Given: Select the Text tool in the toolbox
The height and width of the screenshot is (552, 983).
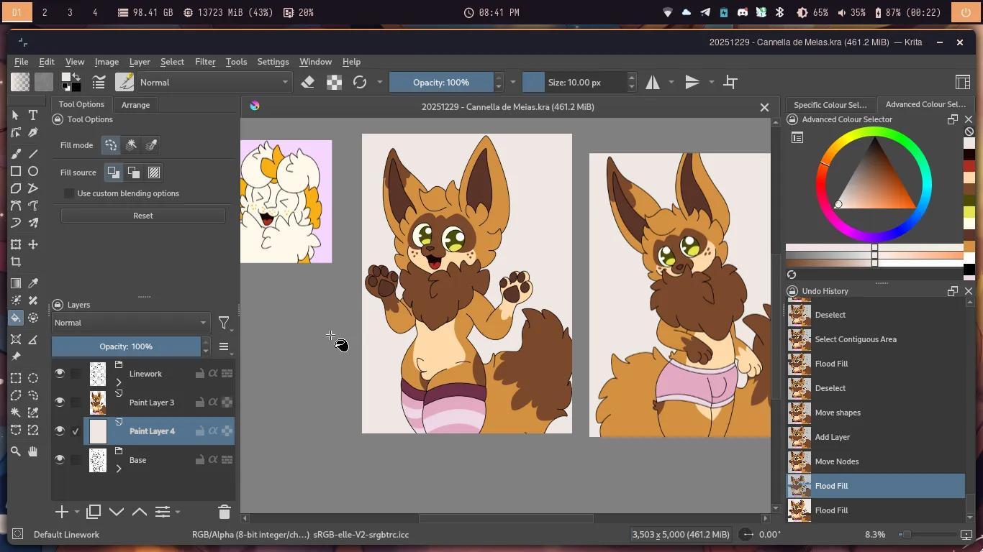Looking at the screenshot, I should pyautogui.click(x=33, y=115).
